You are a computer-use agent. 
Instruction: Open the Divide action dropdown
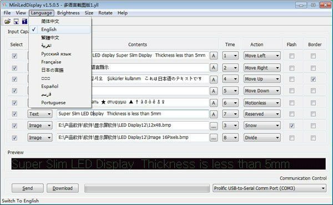(x=262, y=138)
